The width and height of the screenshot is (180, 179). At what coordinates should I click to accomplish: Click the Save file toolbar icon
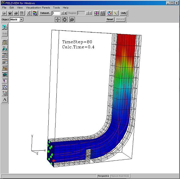click(10, 13)
